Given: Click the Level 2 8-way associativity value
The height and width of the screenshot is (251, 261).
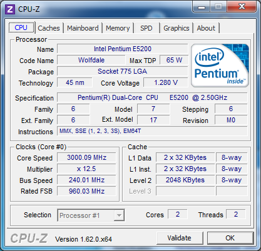Looking at the screenshot, I should coord(232,180).
